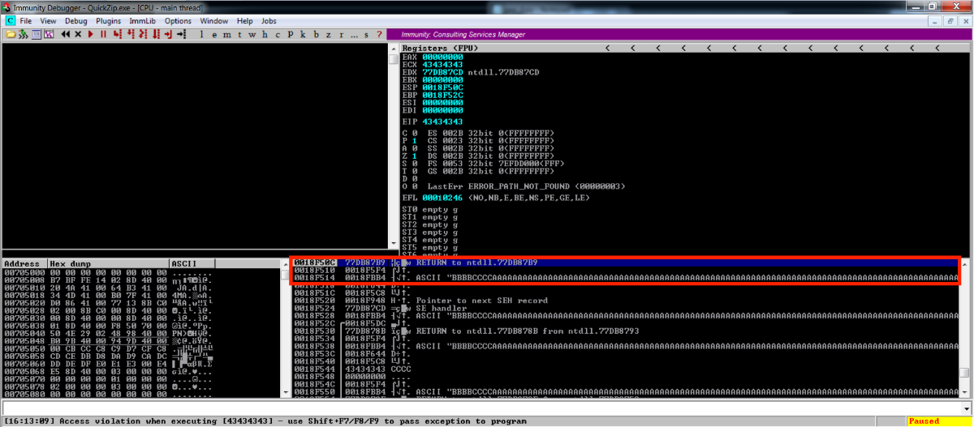The height and width of the screenshot is (427, 974).
Task: Open the Debug menu
Action: click(75, 20)
